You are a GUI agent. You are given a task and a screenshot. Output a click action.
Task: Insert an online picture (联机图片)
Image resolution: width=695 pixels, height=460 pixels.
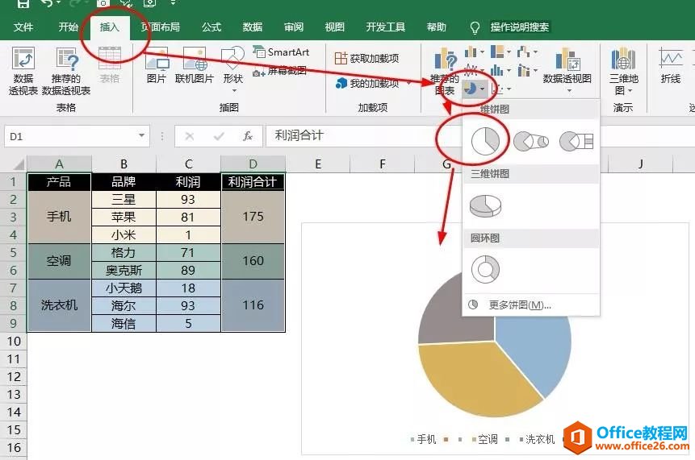coord(195,65)
